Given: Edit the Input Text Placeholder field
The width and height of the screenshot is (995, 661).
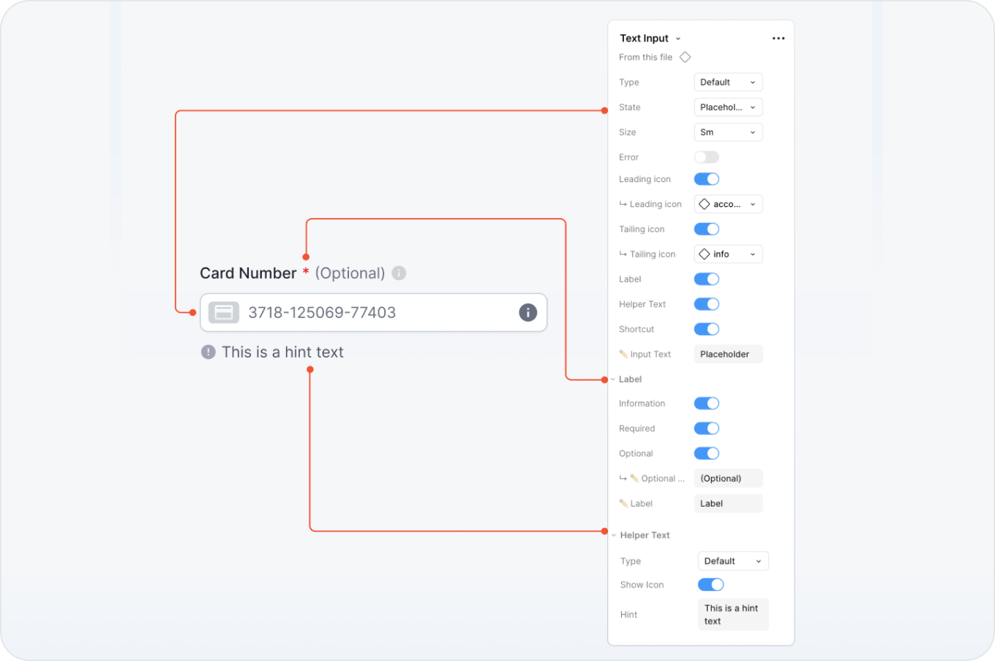Looking at the screenshot, I should 728,354.
